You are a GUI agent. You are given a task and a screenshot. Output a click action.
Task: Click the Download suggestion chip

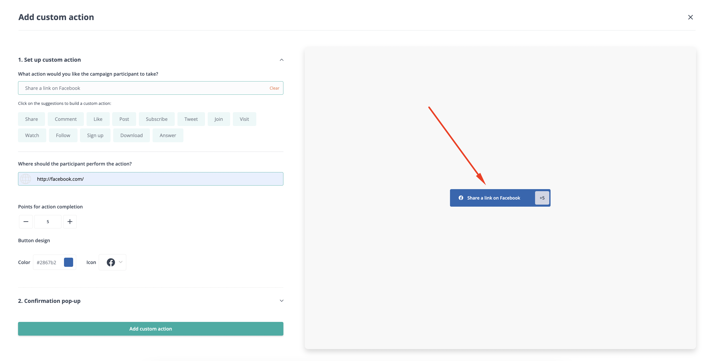coord(131,135)
